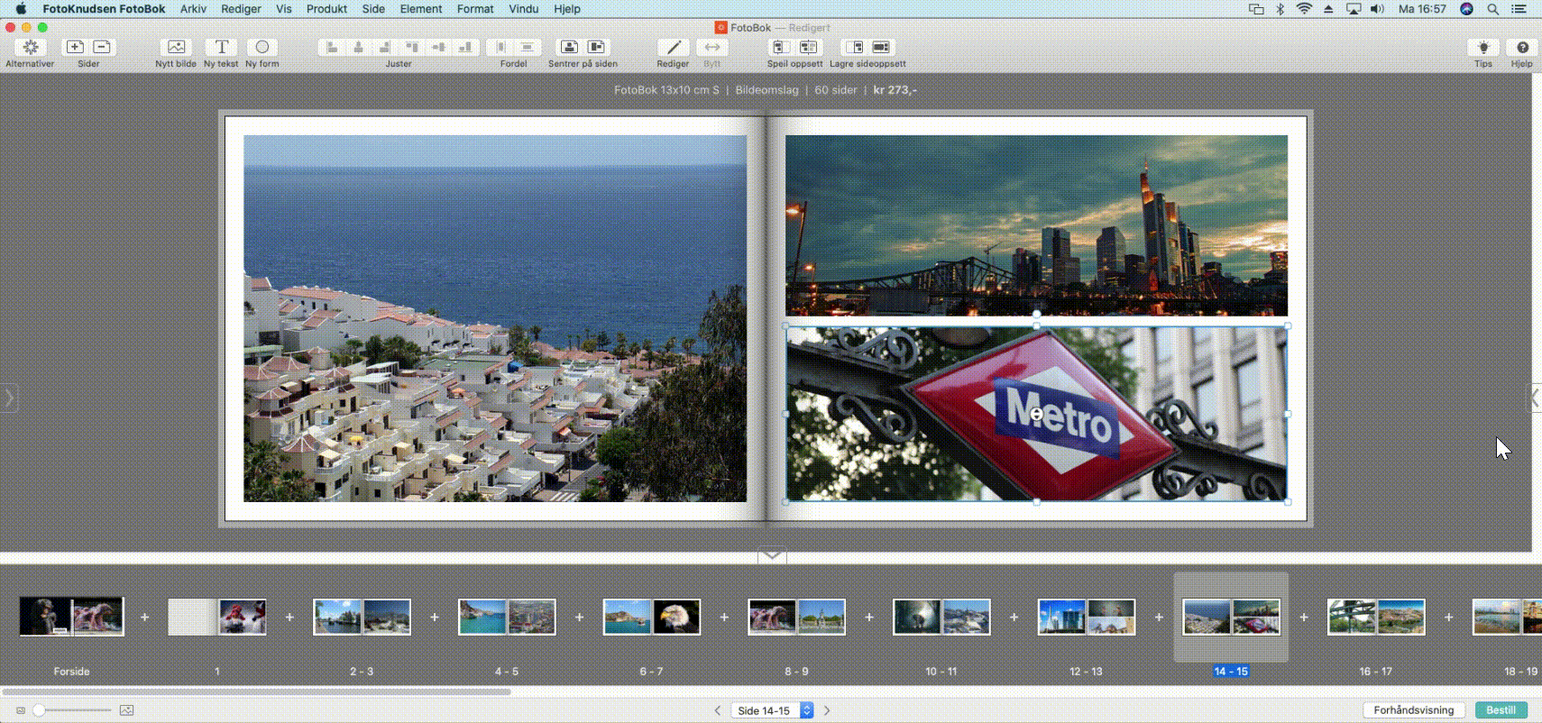
Task: Insert a new image with Nytt bilde
Action: tap(176, 47)
